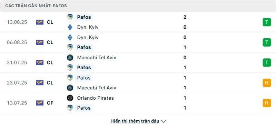Select the highlighted Pafos name in the 31.07.25 match
The width and height of the screenshot is (276, 129).
[x=84, y=68]
